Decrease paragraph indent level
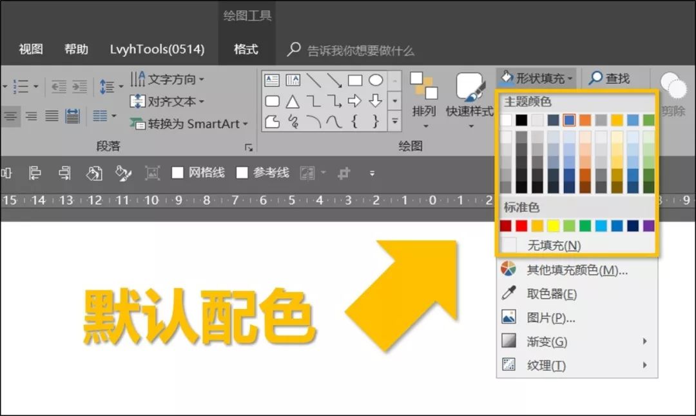 click(59, 86)
